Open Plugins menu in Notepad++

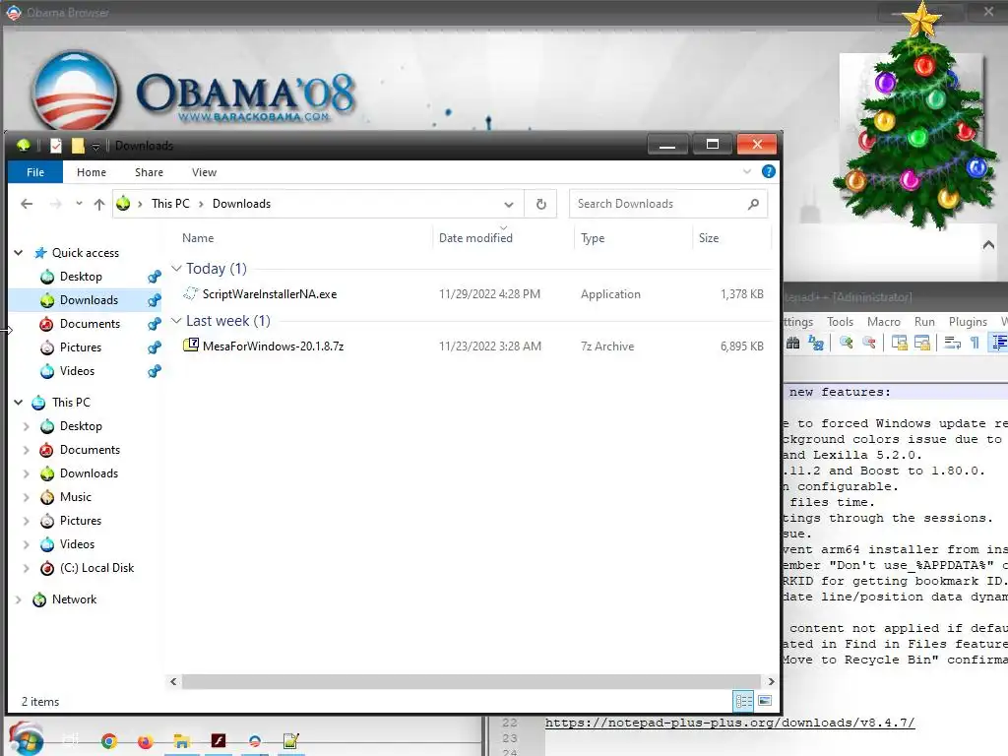tap(968, 322)
